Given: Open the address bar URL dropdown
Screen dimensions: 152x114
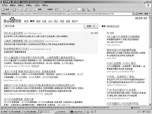Looking at the screenshot, I should (133, 14).
